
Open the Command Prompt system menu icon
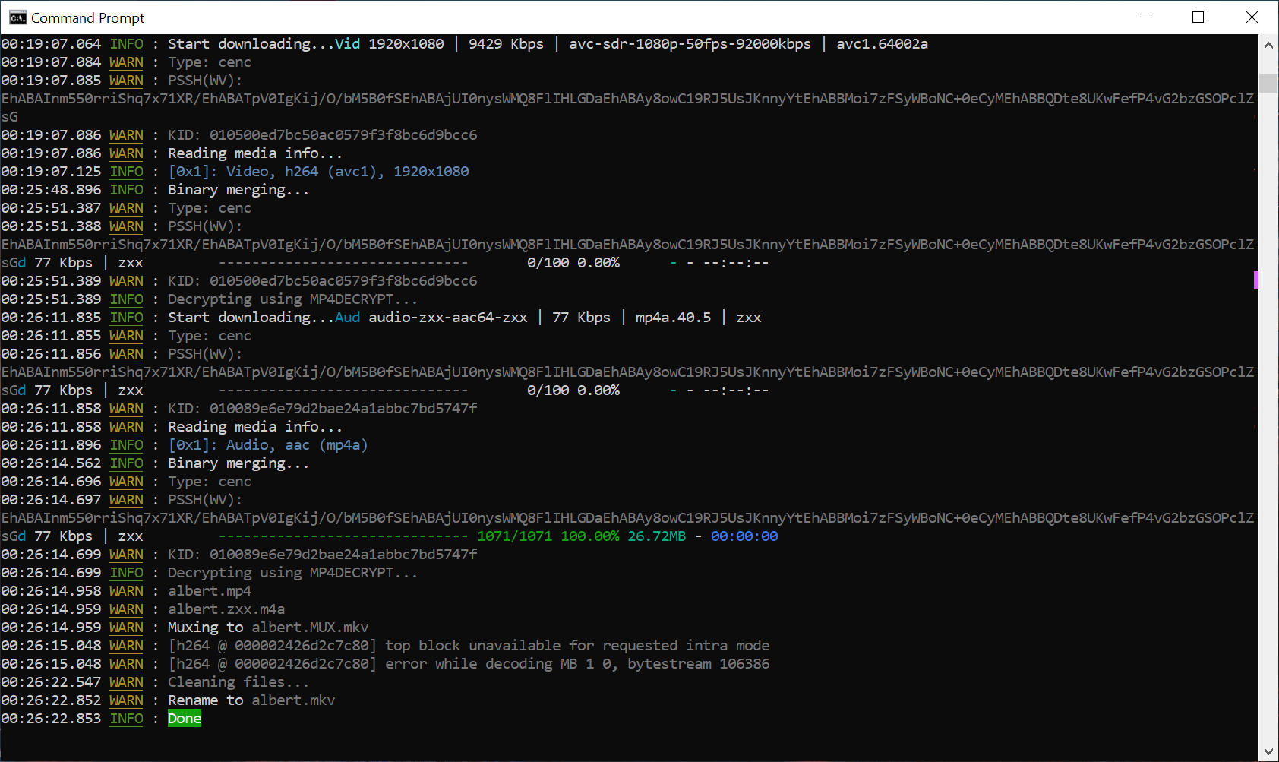click(17, 17)
